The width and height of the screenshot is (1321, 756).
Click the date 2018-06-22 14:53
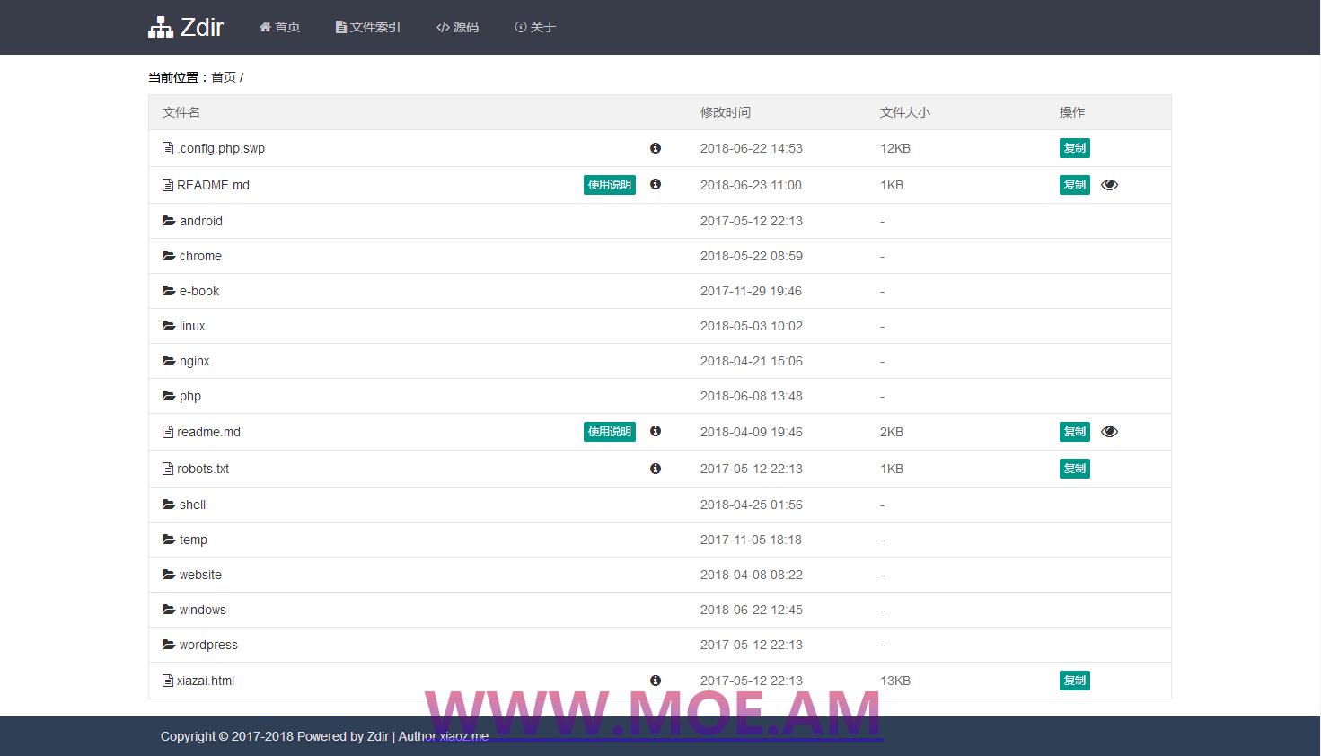coord(752,148)
